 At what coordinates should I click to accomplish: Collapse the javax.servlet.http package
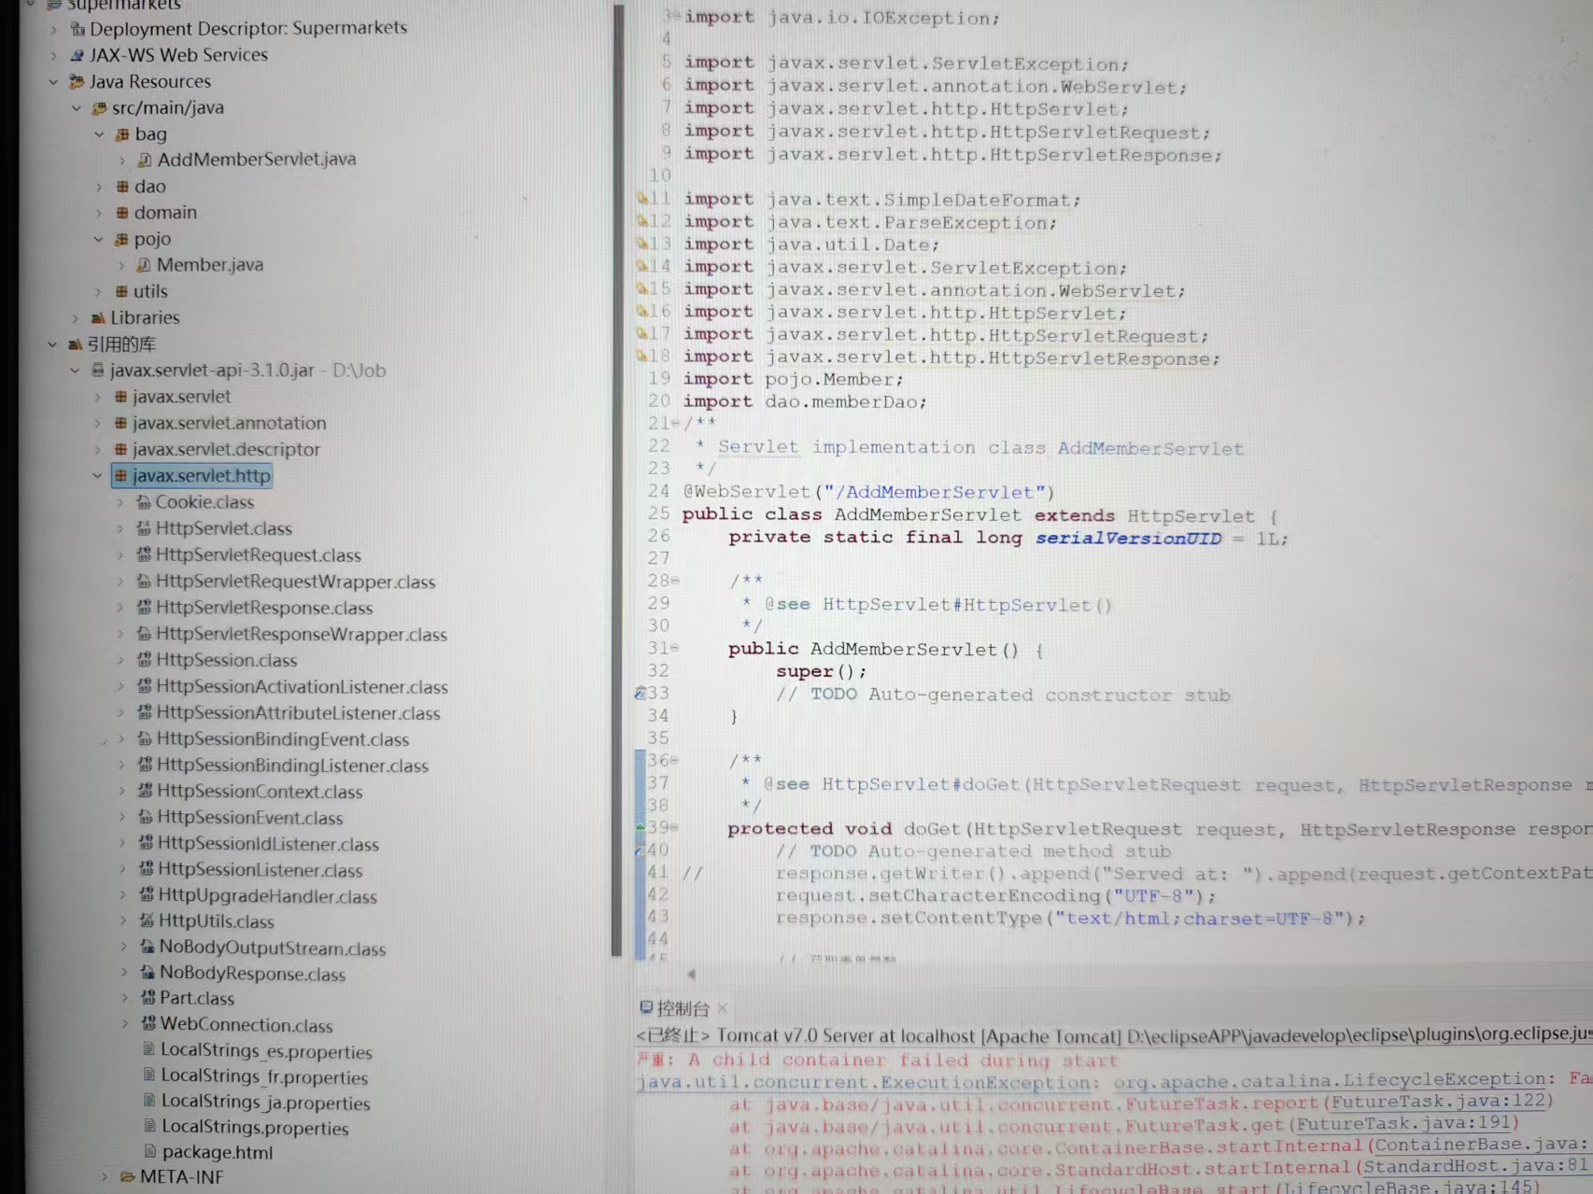click(x=97, y=475)
